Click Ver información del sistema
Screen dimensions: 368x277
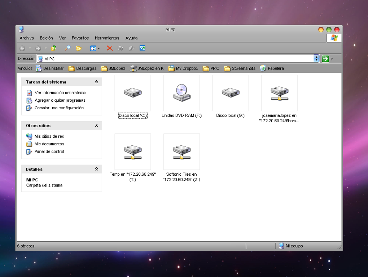(x=56, y=93)
